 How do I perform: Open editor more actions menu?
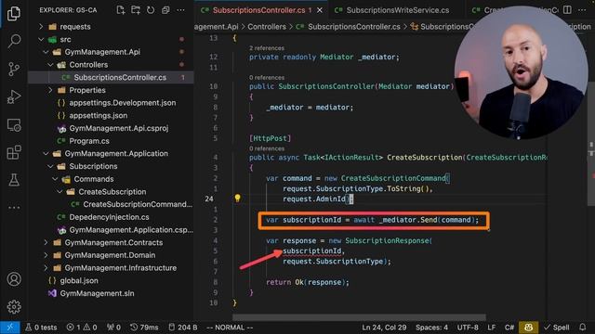pos(582,10)
